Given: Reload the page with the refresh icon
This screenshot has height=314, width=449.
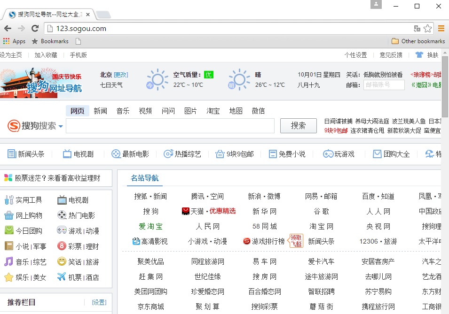Looking at the screenshot, I should pos(35,28).
